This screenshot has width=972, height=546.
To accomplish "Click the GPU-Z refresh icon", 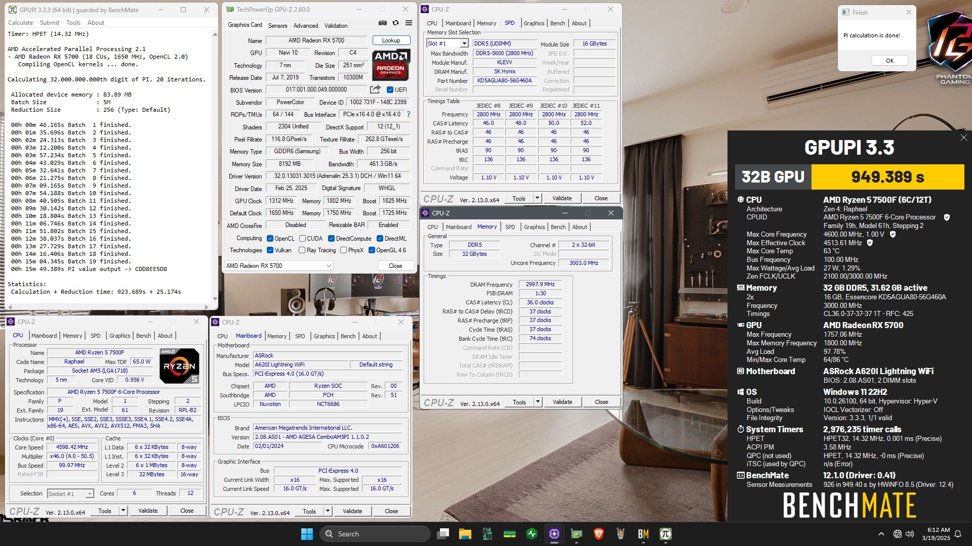I will 395,23.
